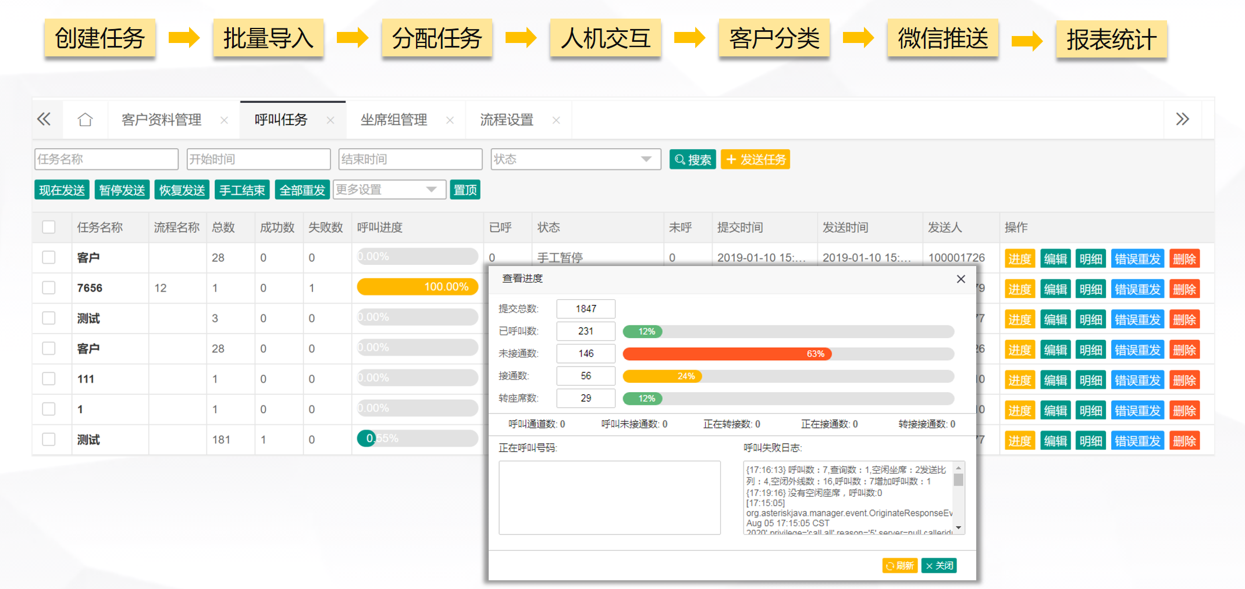Image resolution: width=1245 pixels, height=589 pixels.
Task: Close the 客户资料管理 tab via its X
Action: (x=224, y=120)
